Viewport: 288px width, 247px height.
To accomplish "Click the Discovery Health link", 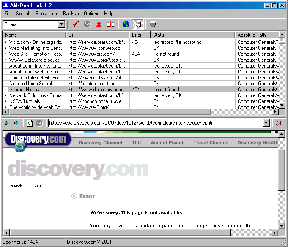I will [258, 143].
